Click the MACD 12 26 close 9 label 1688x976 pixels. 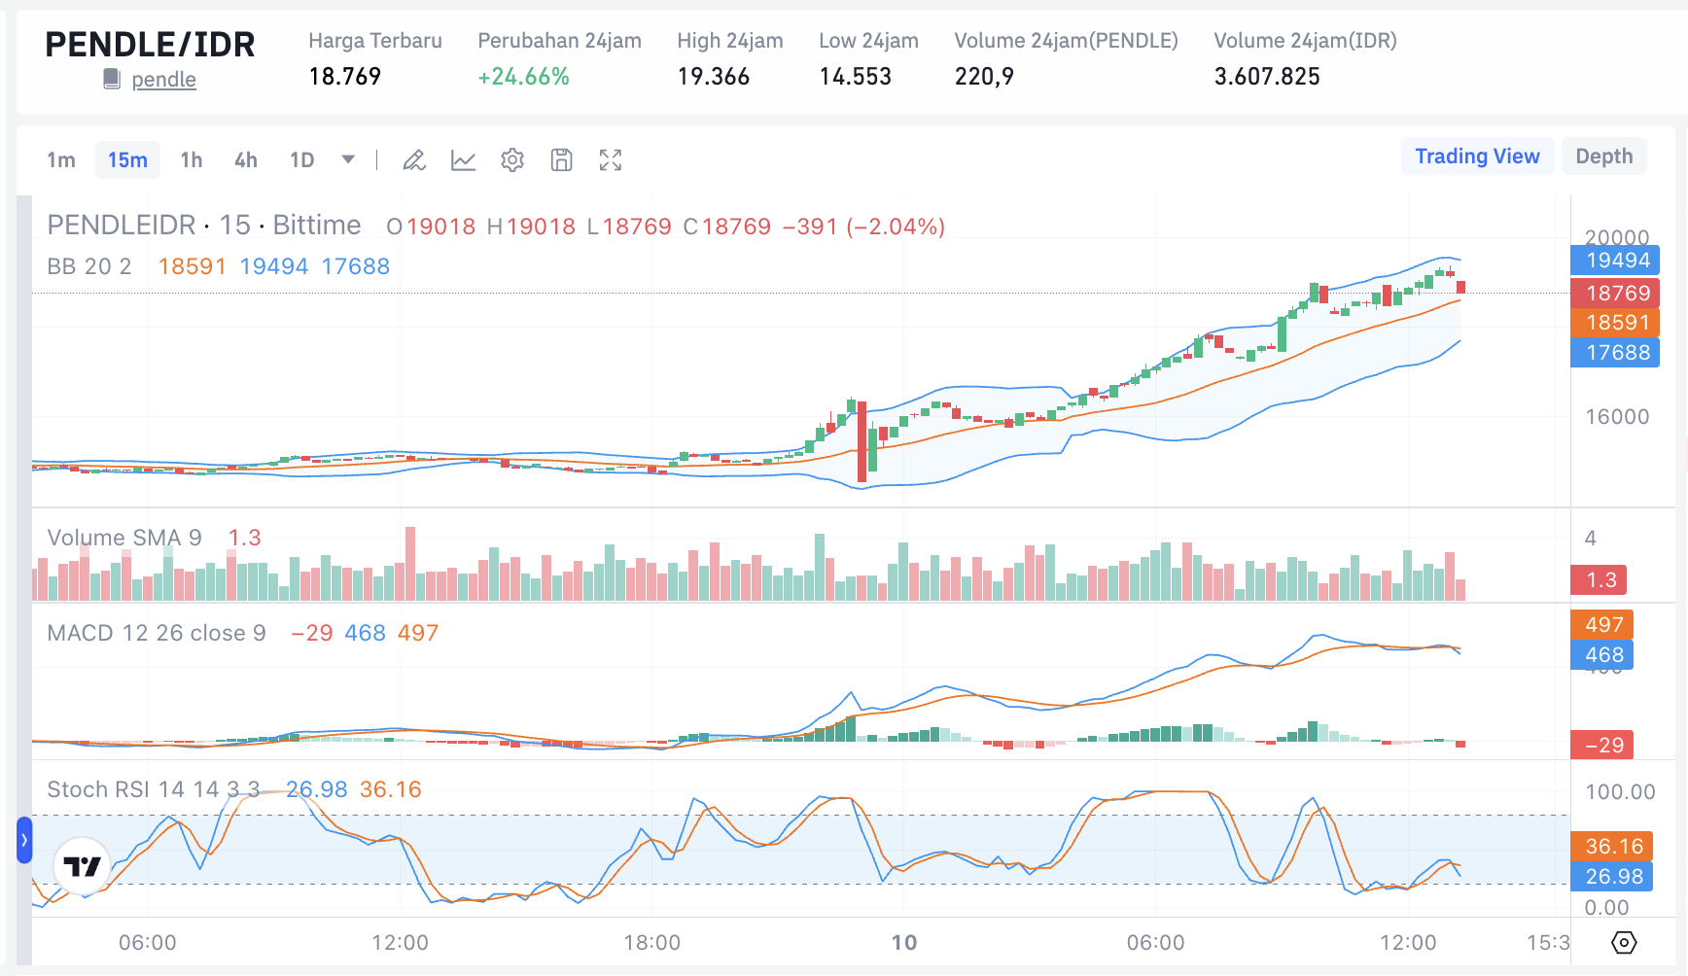157,633
